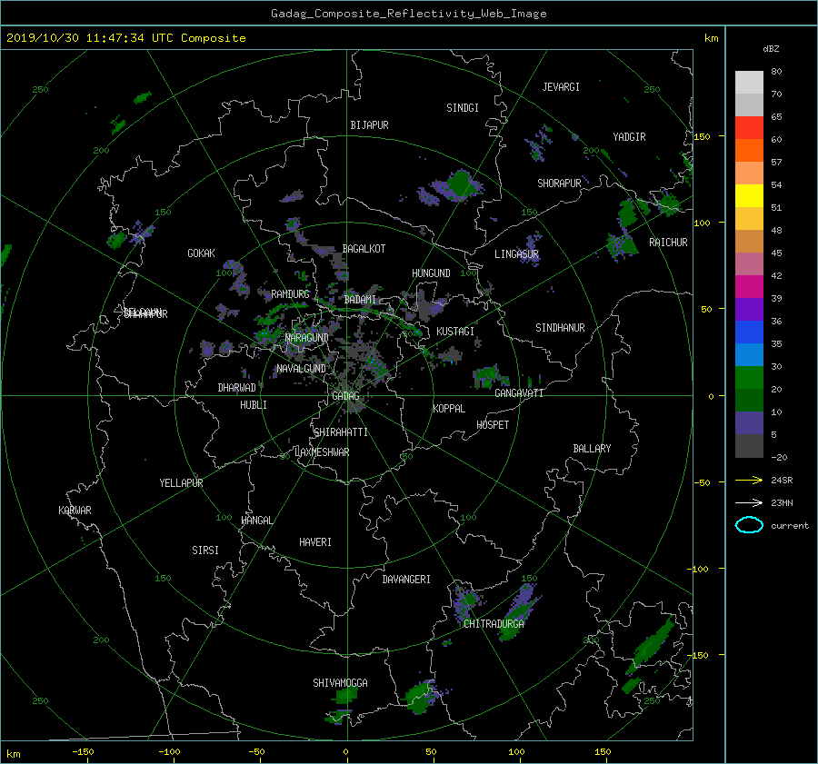The width and height of the screenshot is (818, 764).
Task: Click the cyan current ellipse legend icon
Action: [x=749, y=525]
